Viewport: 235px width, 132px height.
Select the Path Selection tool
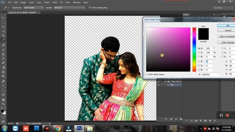coord(3,90)
